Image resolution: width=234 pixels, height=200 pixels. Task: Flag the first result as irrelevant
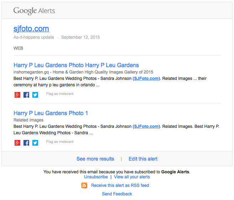pyautogui.click(x=60, y=94)
